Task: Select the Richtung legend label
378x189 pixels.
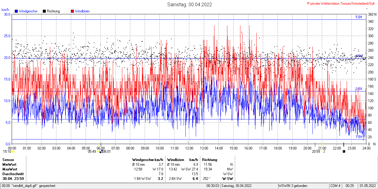Action: 53,11
